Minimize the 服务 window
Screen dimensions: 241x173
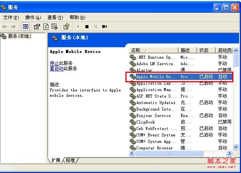[217, 7]
